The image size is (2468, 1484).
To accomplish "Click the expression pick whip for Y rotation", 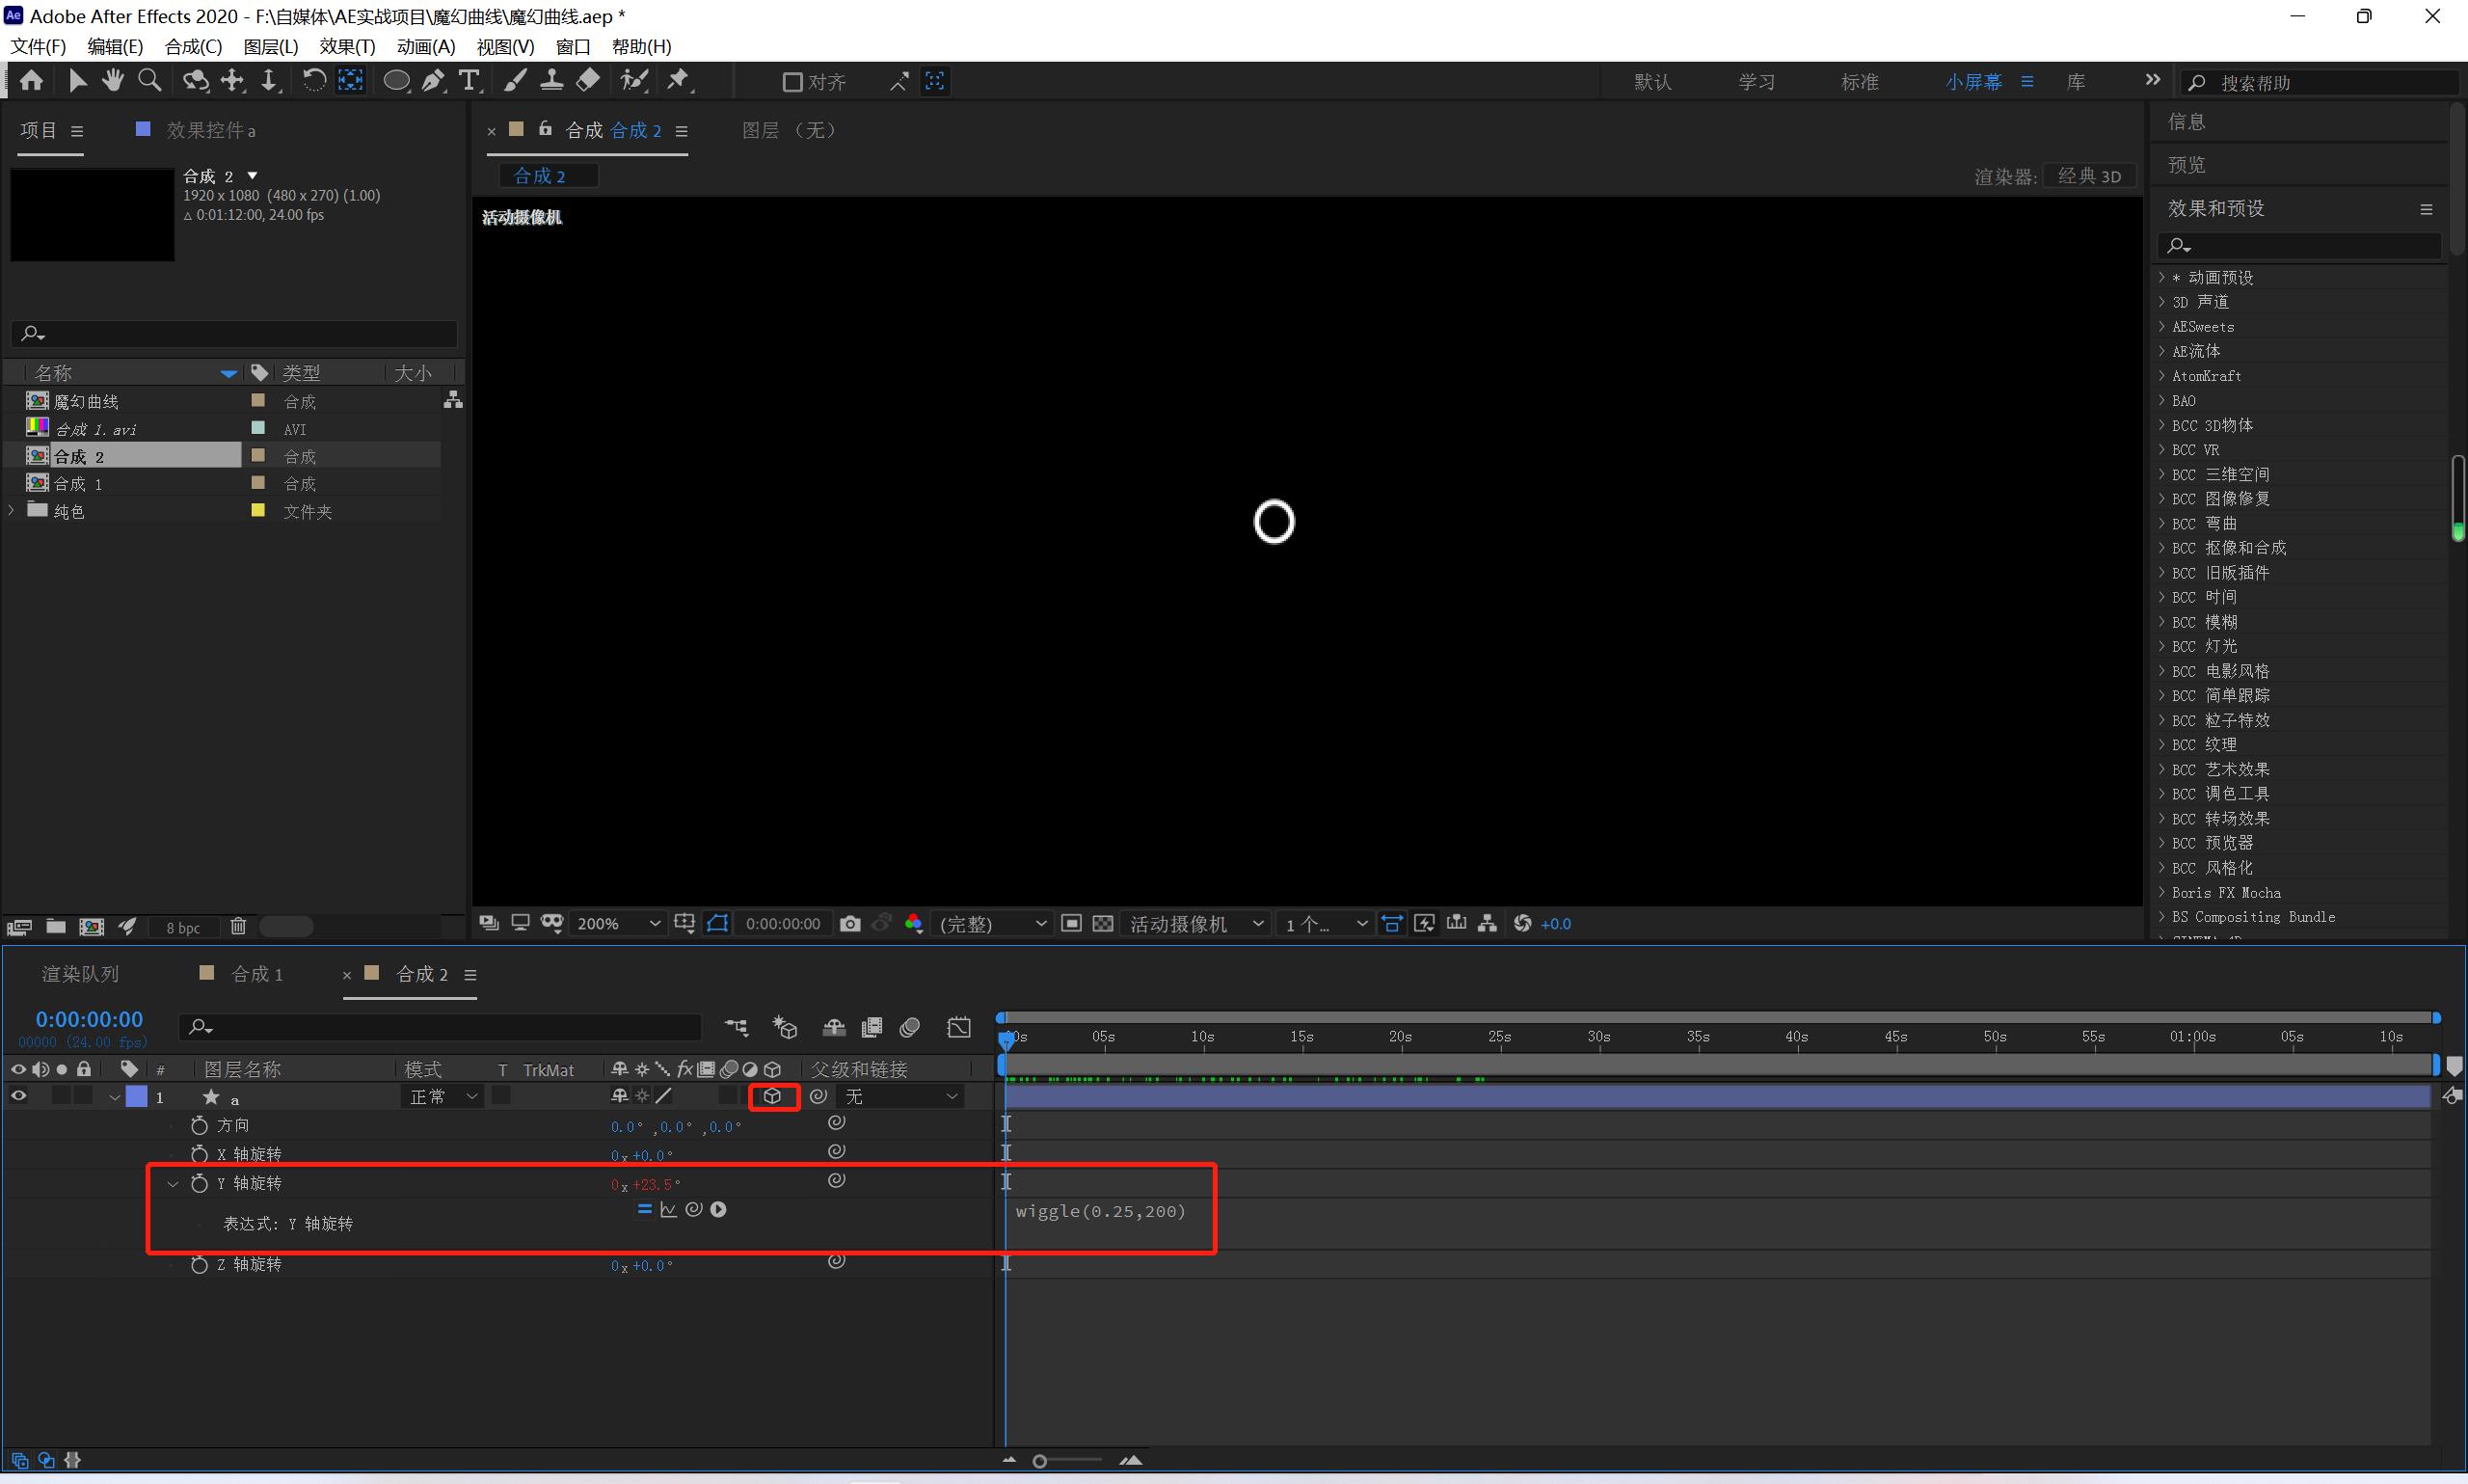I will point(694,1210).
